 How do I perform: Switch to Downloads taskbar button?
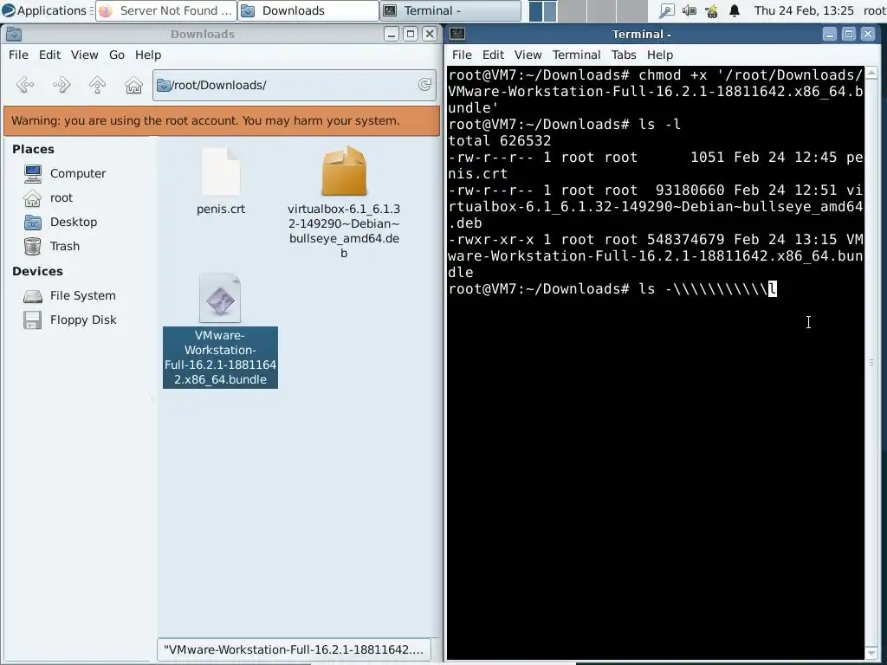pyautogui.click(x=308, y=10)
